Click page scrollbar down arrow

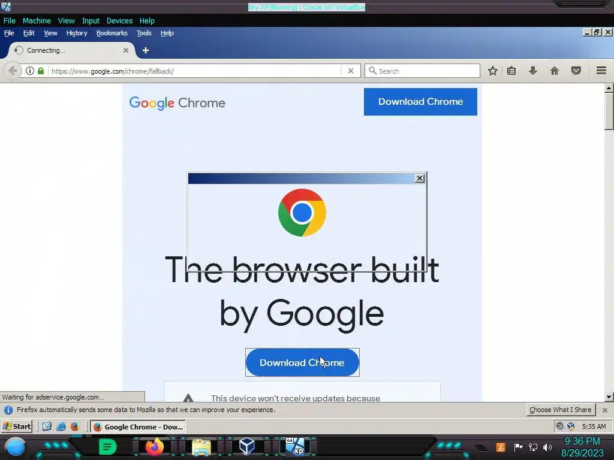pos(609,397)
